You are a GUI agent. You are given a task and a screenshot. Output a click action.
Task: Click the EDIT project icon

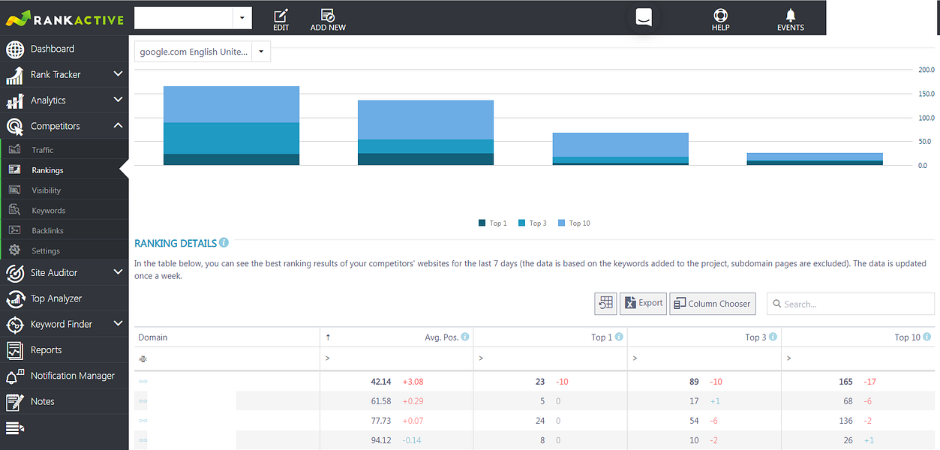point(281,20)
